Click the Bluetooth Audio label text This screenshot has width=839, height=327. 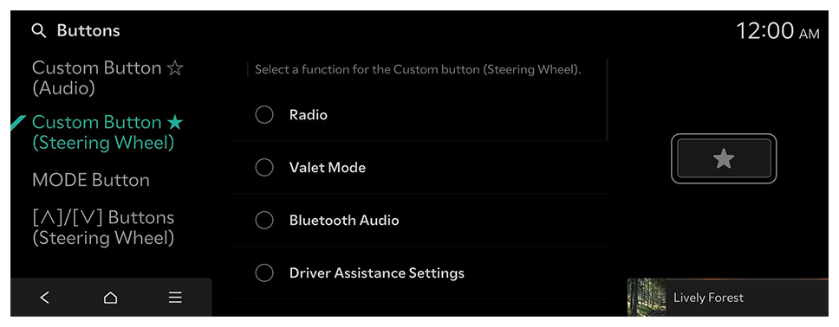coord(344,220)
